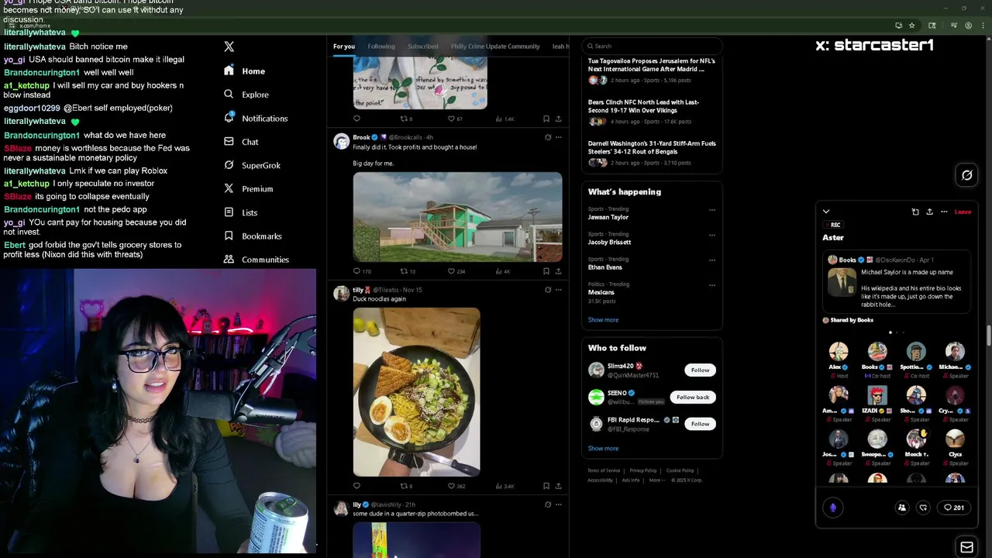Open Explore in the sidebar
Screen dimensions: 992x558
pyautogui.click(x=246, y=95)
